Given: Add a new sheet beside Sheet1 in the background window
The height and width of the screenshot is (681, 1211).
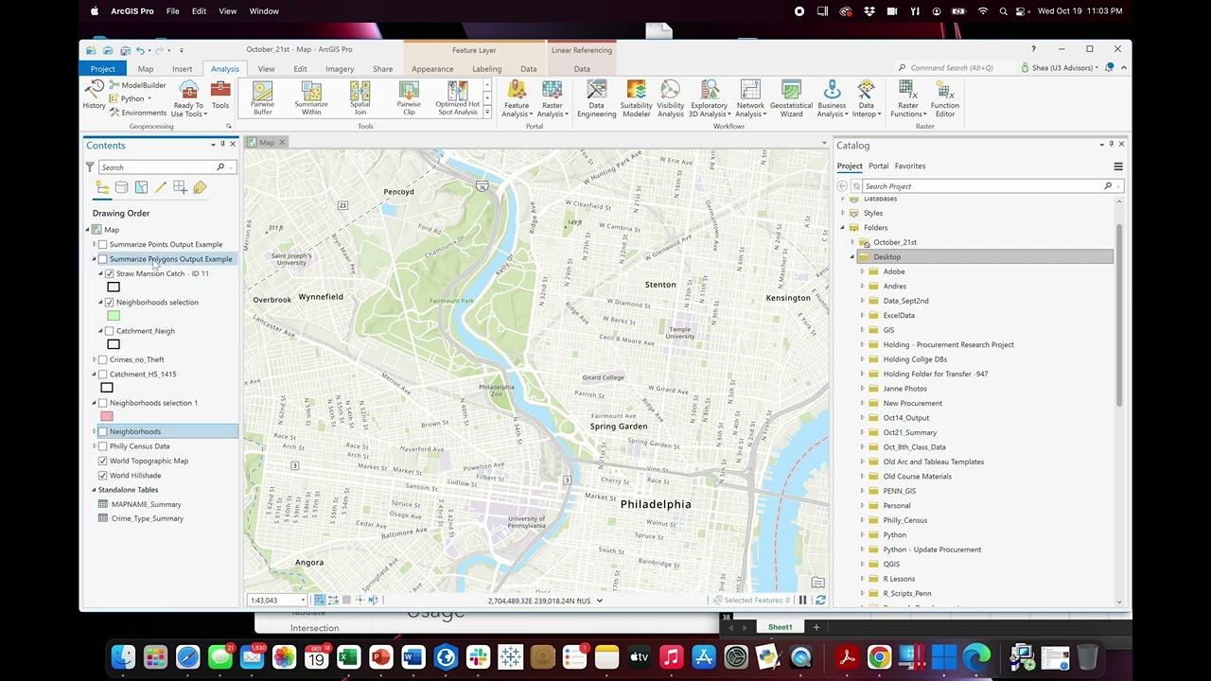Looking at the screenshot, I should (816, 627).
